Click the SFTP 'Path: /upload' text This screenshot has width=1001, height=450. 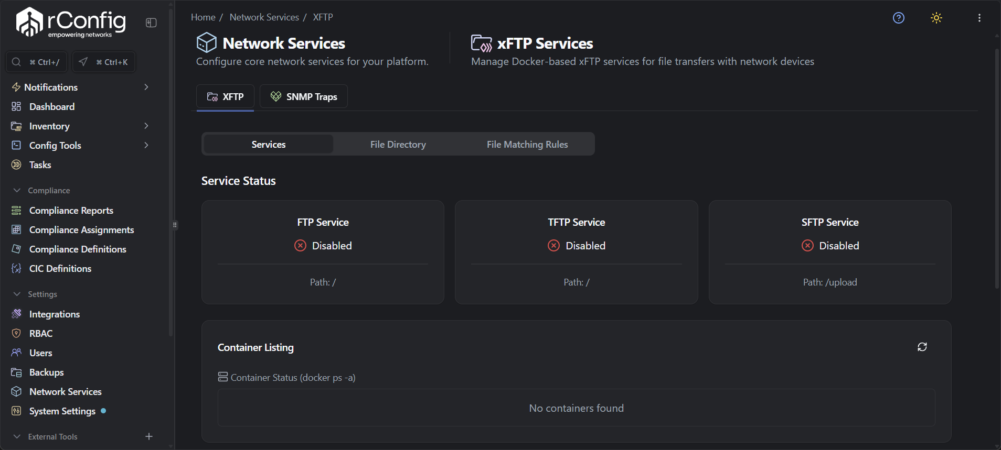tap(830, 282)
